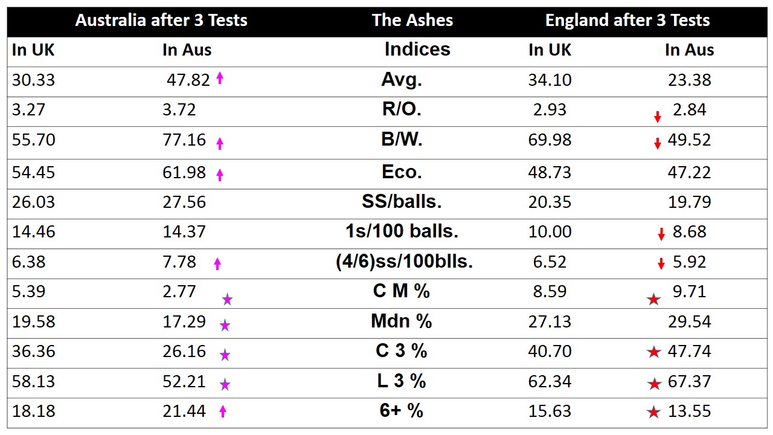Select the England In UK value 34.10

click(x=550, y=80)
